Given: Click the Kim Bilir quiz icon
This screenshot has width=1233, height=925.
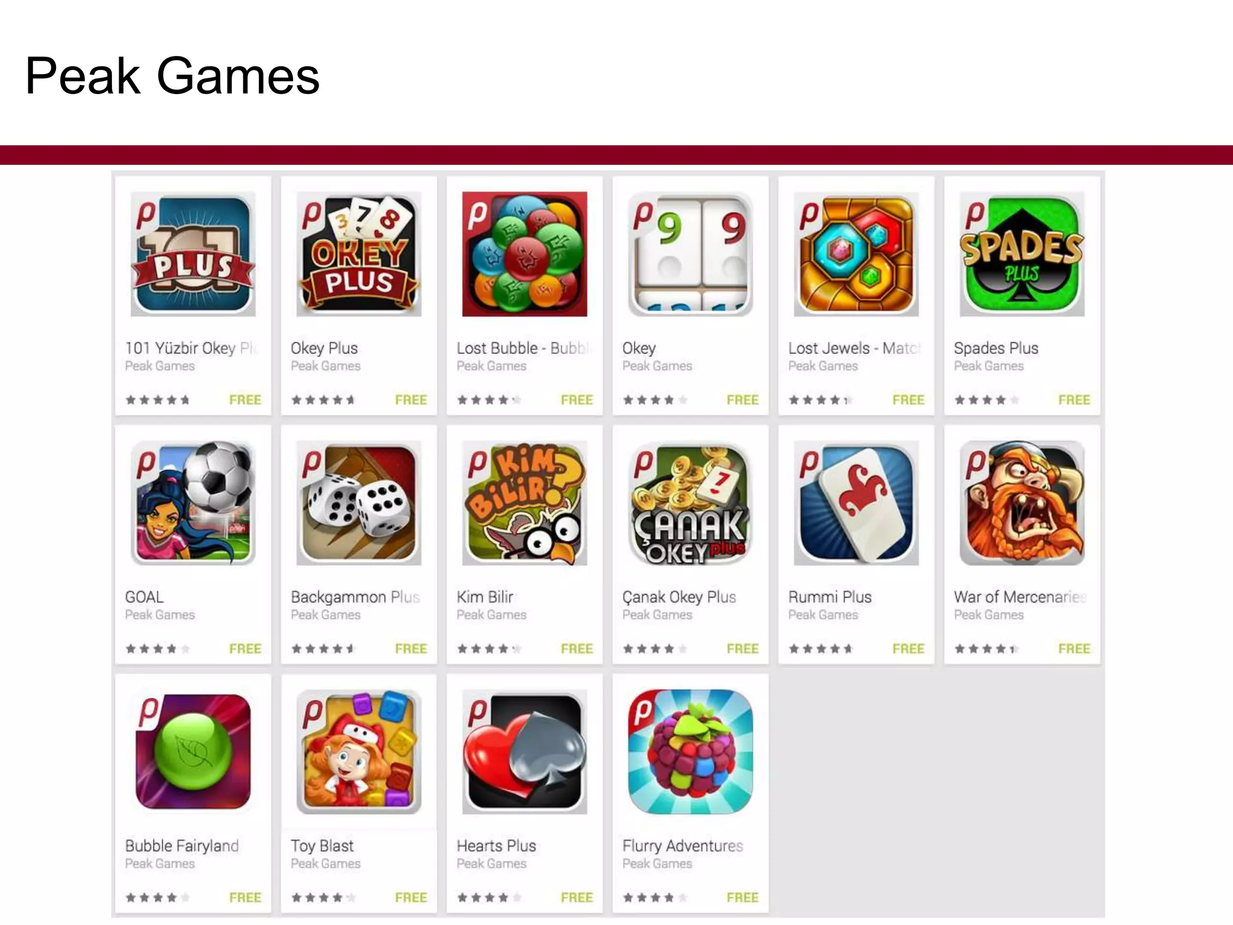Looking at the screenshot, I should coord(524,503).
